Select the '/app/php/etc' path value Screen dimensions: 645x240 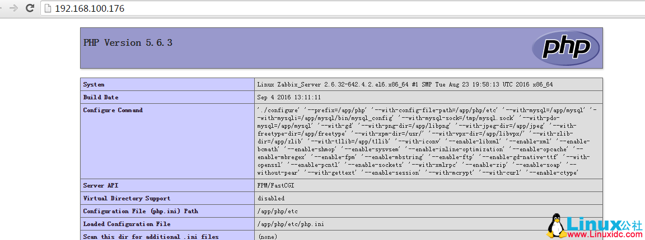point(277,212)
